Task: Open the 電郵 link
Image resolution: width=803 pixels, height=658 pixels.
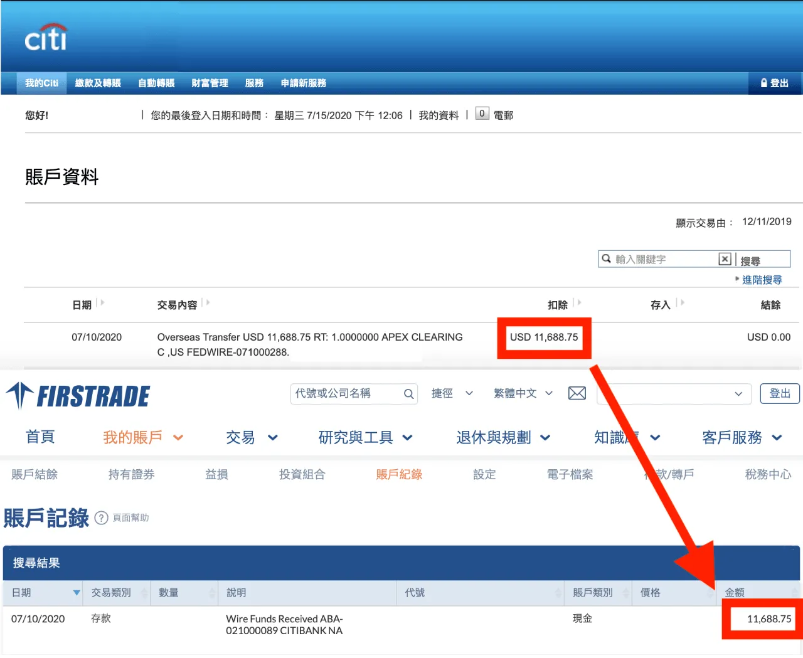Action: pos(503,115)
